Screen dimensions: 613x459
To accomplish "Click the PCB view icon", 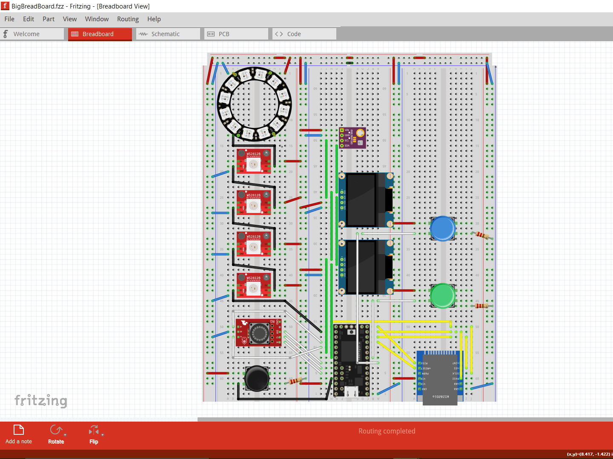I will [211, 33].
